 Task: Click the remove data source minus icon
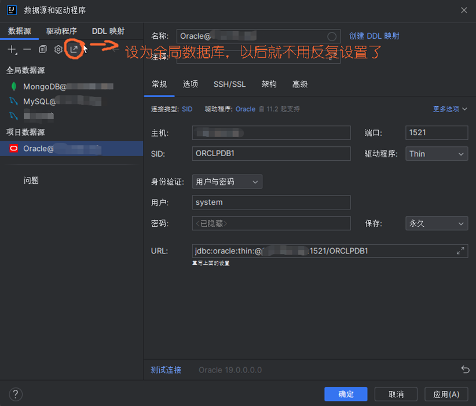27,50
